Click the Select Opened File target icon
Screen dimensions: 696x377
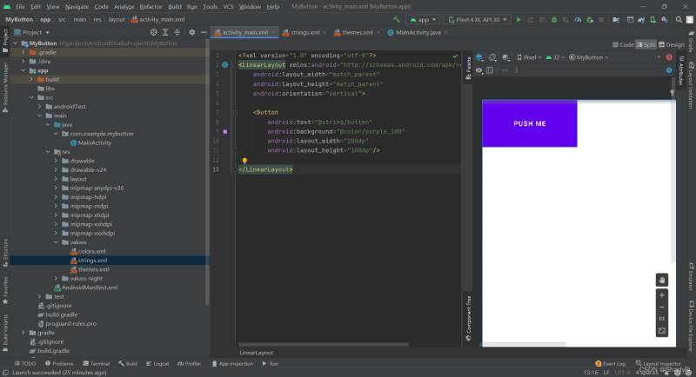155,32
